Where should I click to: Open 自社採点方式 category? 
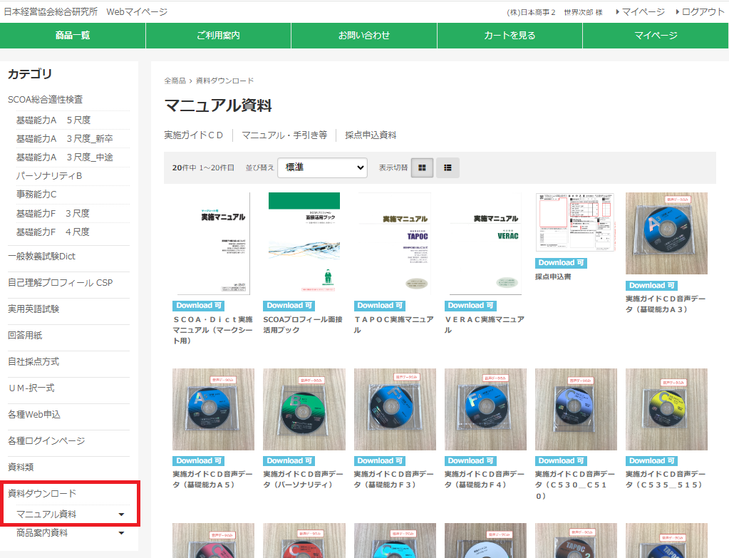tap(33, 362)
